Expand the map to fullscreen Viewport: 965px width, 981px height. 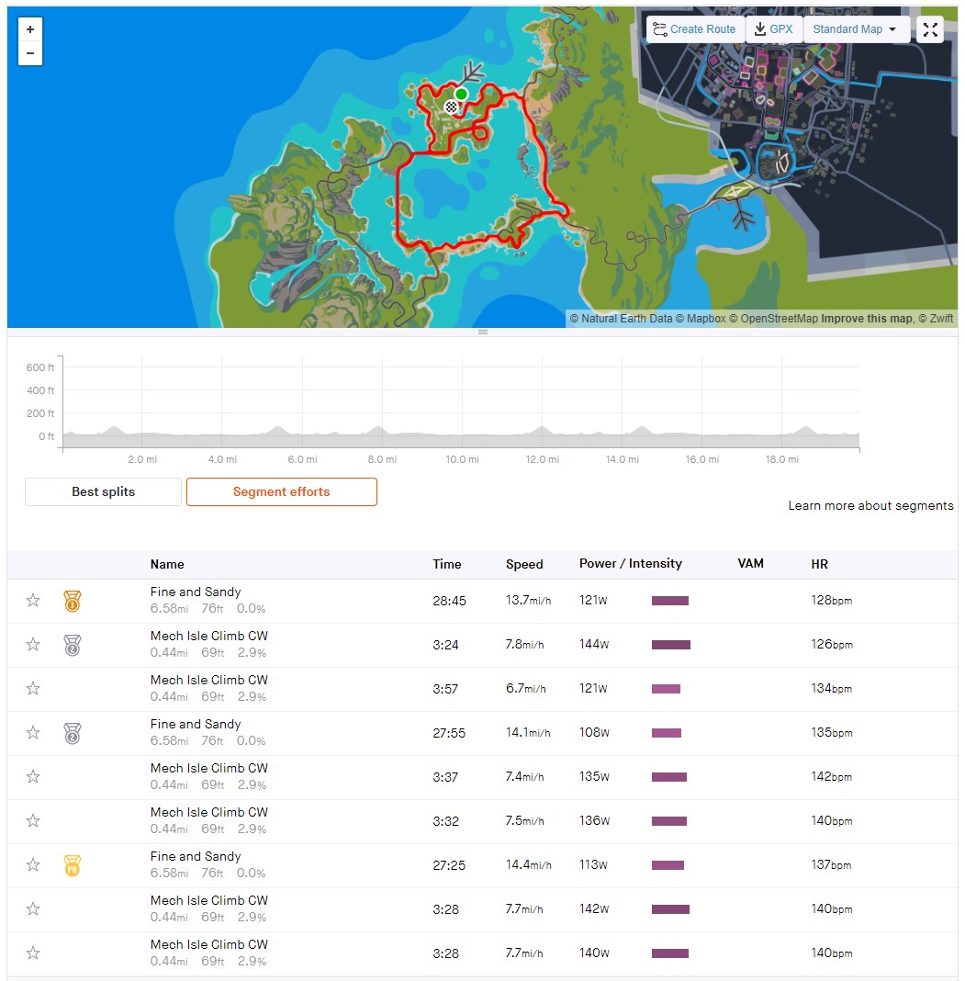click(x=930, y=29)
